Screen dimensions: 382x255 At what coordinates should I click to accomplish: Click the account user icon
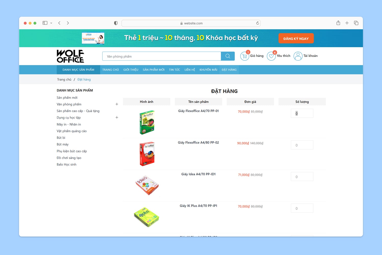point(298,56)
